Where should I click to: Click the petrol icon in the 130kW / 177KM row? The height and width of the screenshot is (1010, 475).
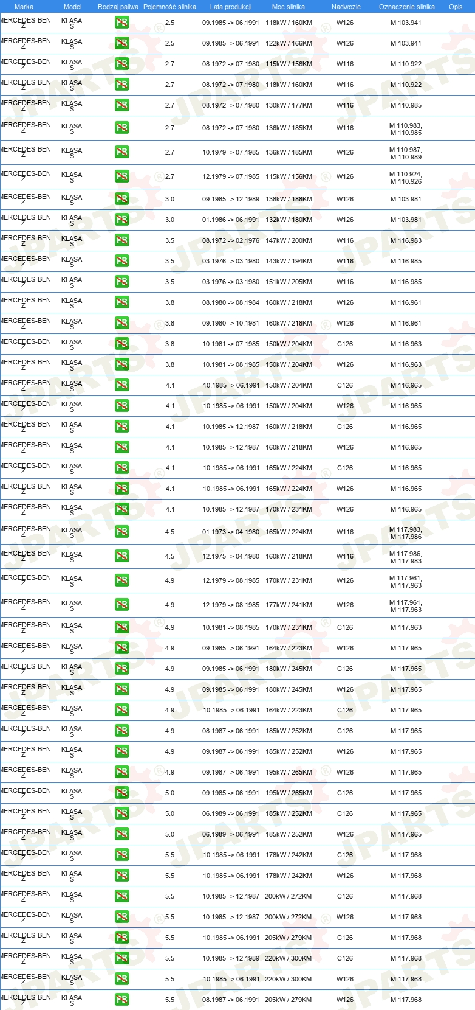[x=121, y=106]
